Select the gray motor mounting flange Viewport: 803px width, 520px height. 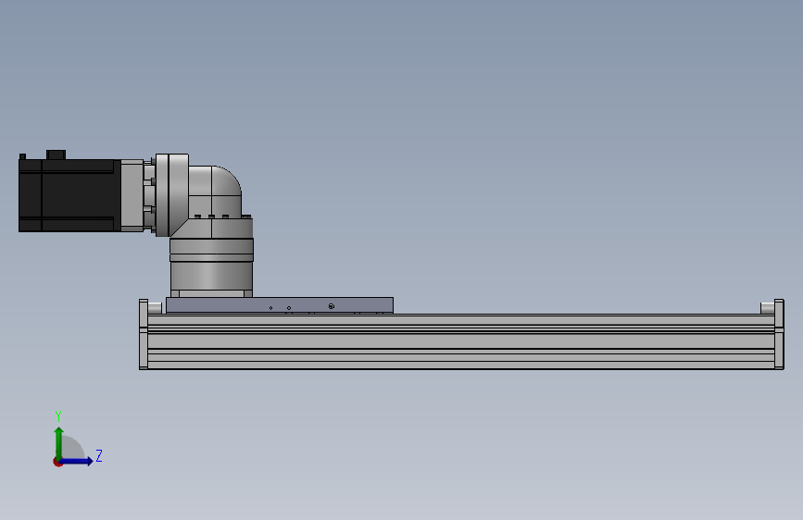coord(132,195)
